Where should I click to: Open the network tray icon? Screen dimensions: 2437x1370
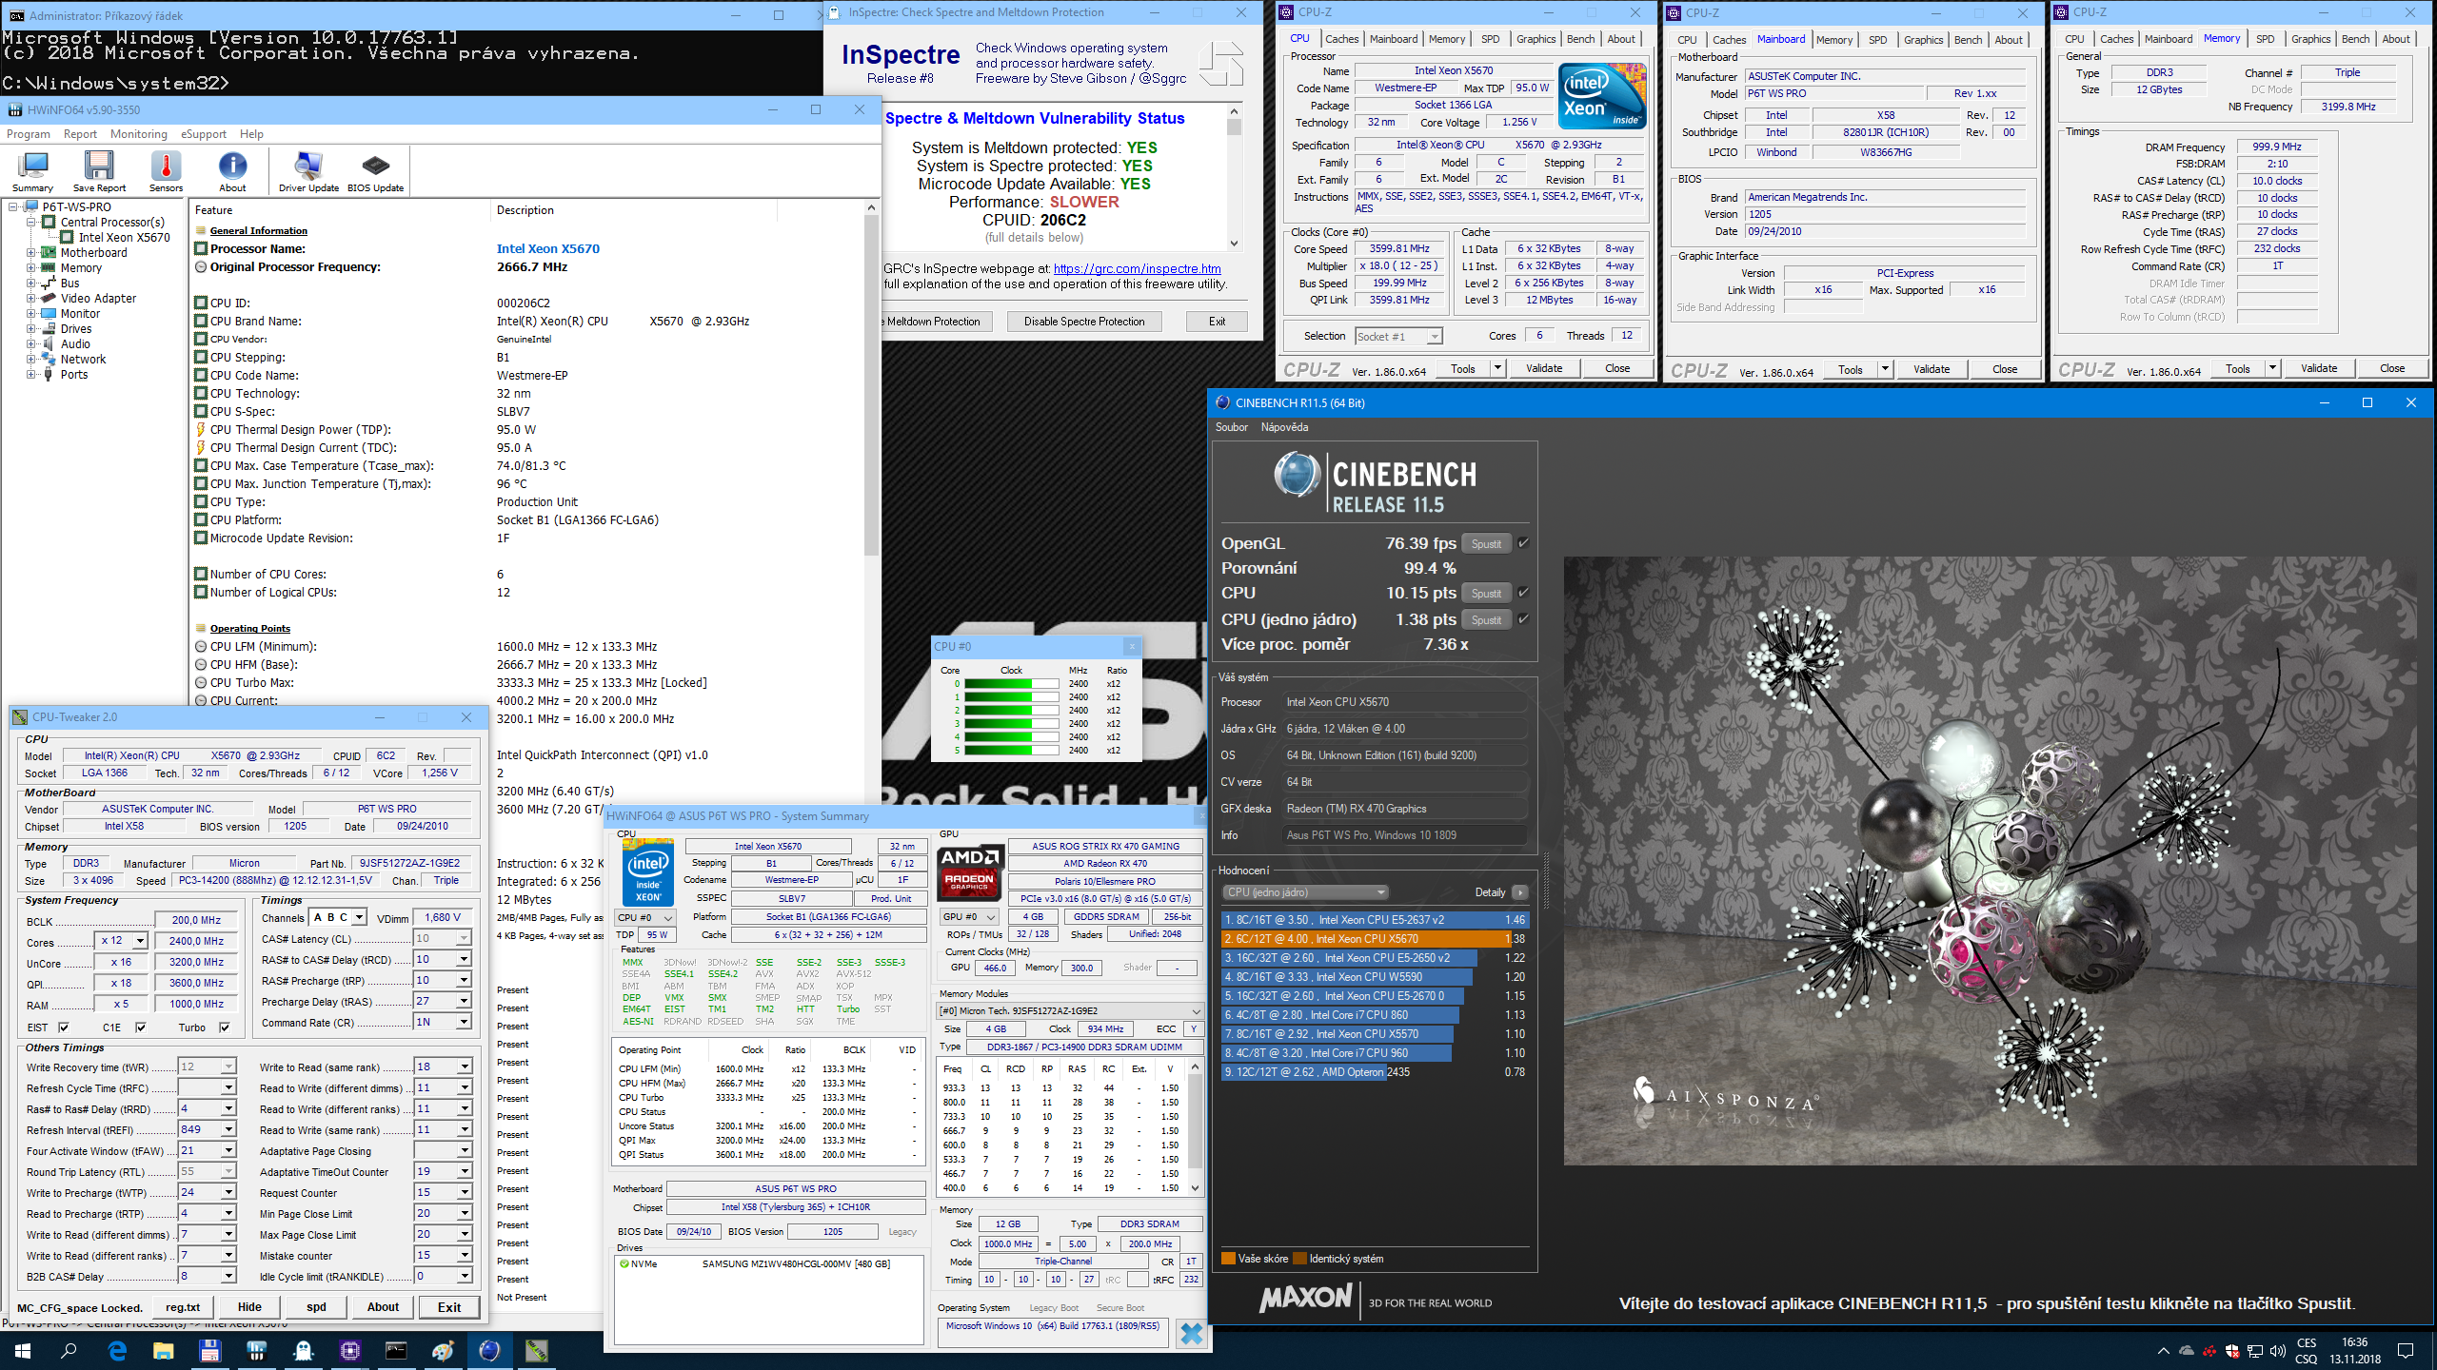pyautogui.click(x=2254, y=1351)
